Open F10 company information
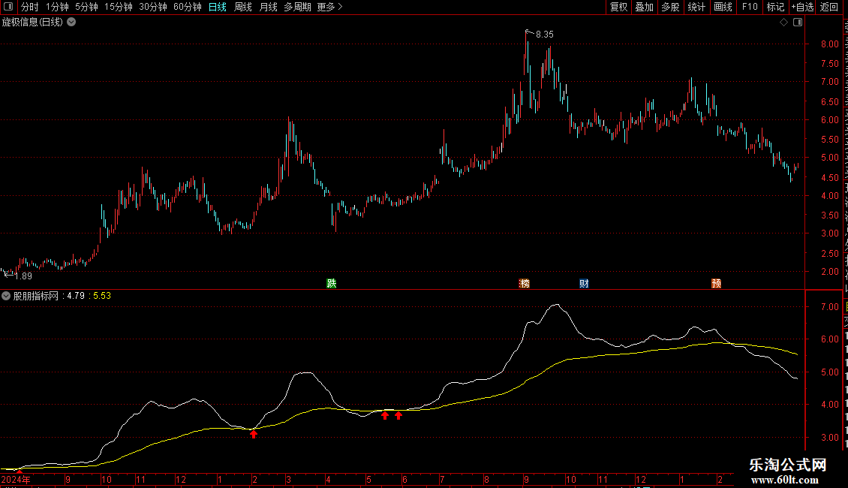The width and height of the screenshot is (848, 488). point(750,7)
